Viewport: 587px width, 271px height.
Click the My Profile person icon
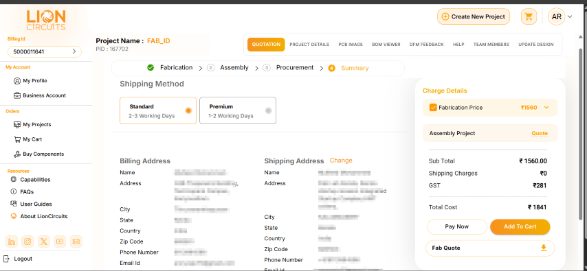17,81
